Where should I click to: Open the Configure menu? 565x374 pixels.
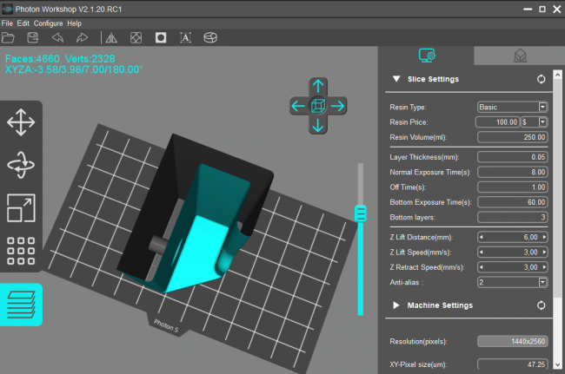pos(48,23)
